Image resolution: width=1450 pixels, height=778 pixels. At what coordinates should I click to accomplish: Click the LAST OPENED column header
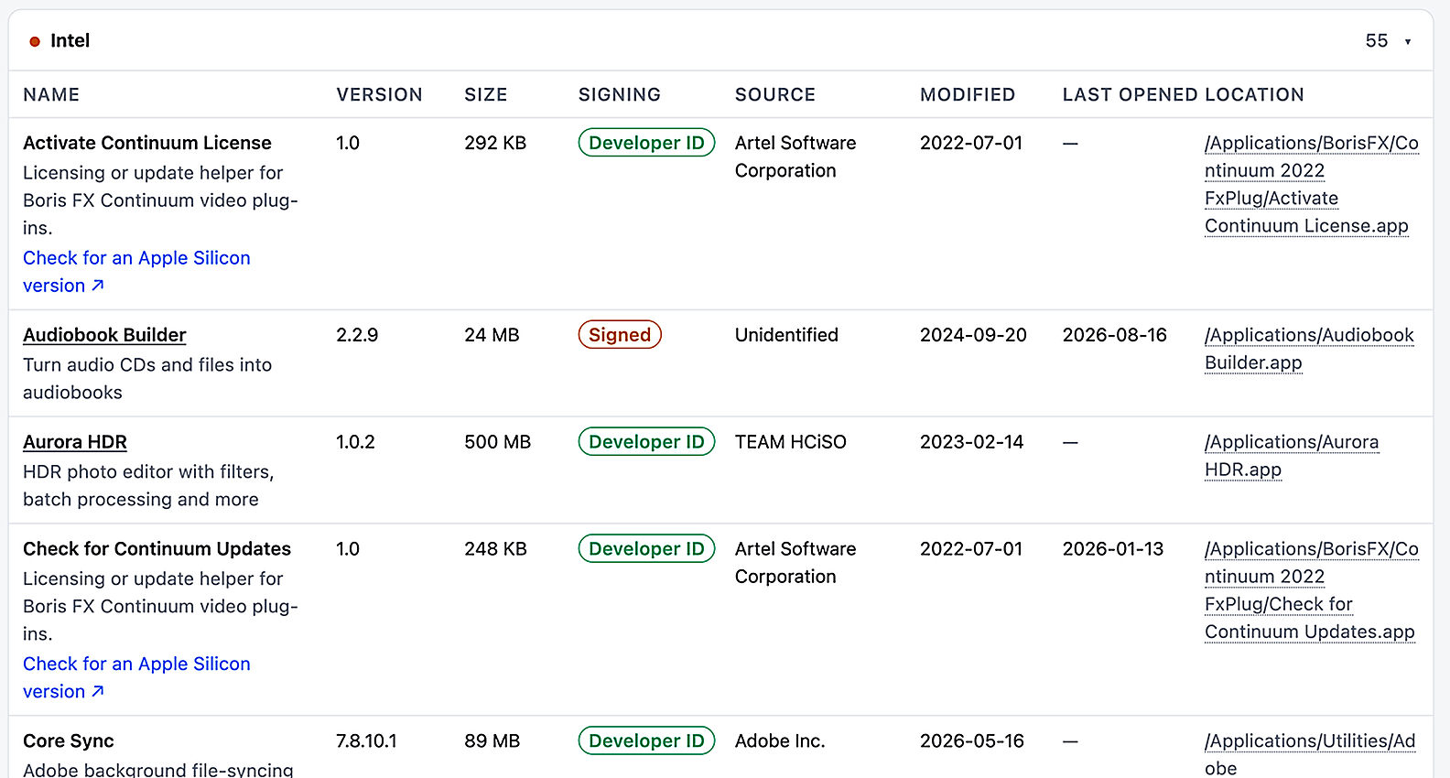pos(1131,94)
